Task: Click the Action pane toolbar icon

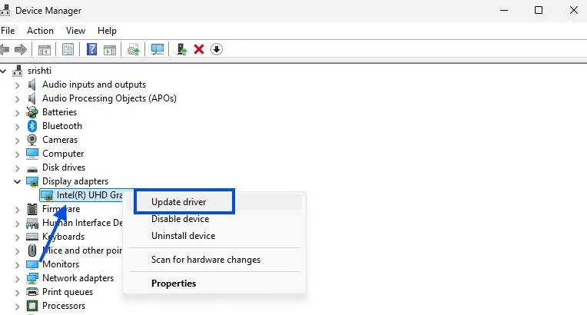Action: (x=110, y=49)
